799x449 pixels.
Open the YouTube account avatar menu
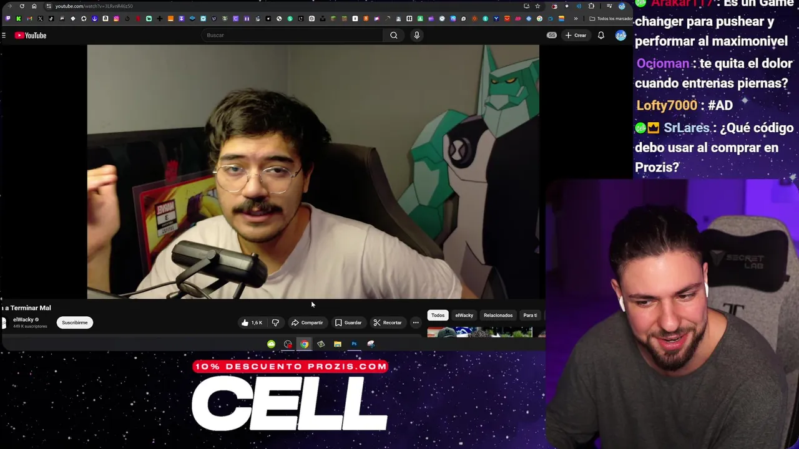pos(620,36)
